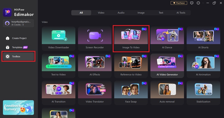This screenshot has height=118, width=224.
Task: Click the AI badge on AI Effects
Action: (108, 56)
